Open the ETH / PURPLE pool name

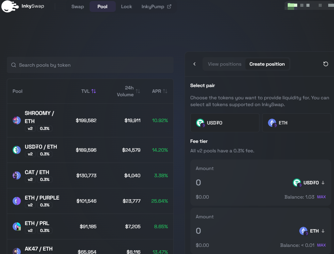tap(42, 198)
